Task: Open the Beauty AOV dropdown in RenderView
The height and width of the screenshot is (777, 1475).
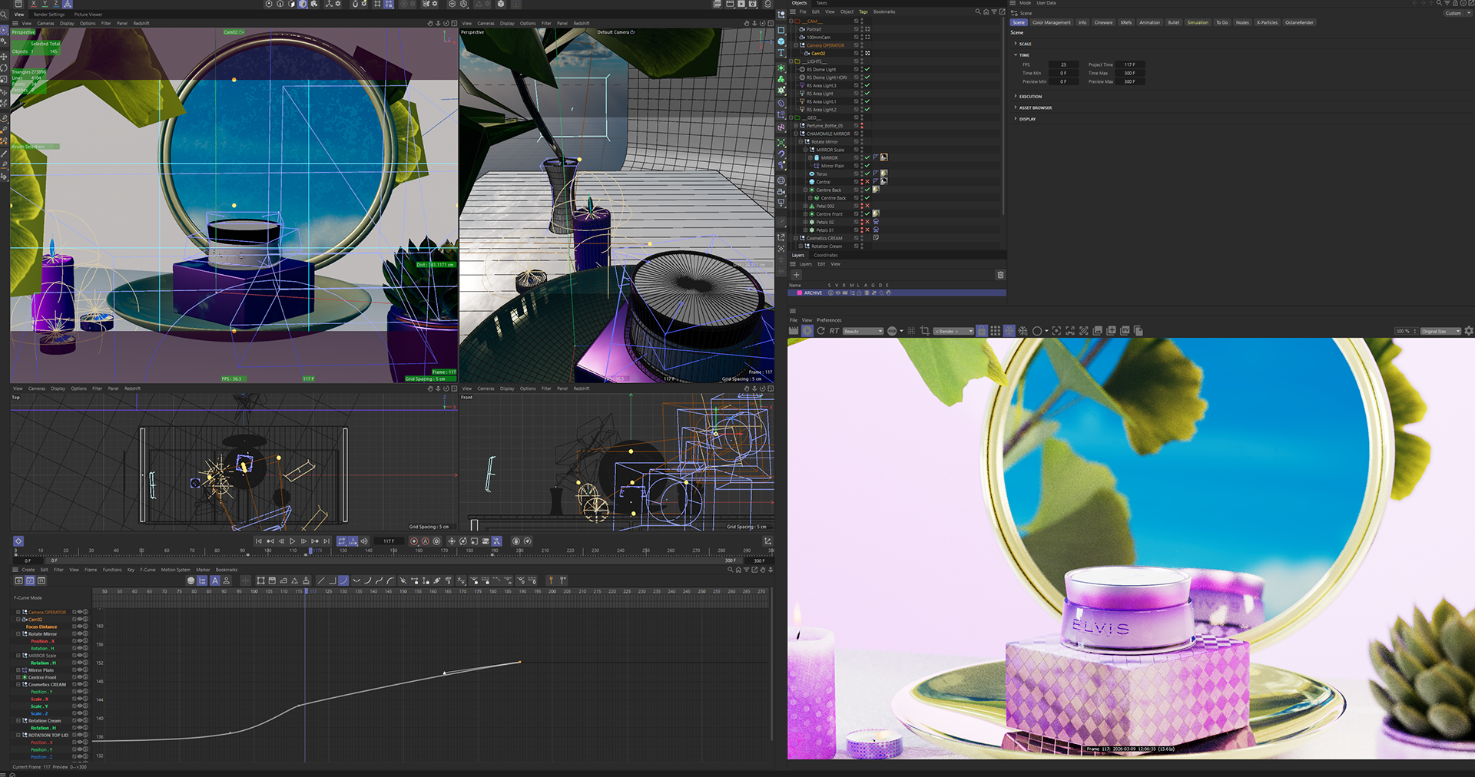Action: click(863, 331)
